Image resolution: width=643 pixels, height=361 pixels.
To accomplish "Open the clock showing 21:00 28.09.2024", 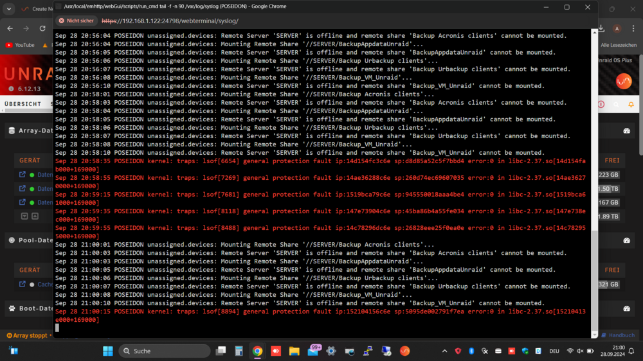I will click(x=613, y=351).
